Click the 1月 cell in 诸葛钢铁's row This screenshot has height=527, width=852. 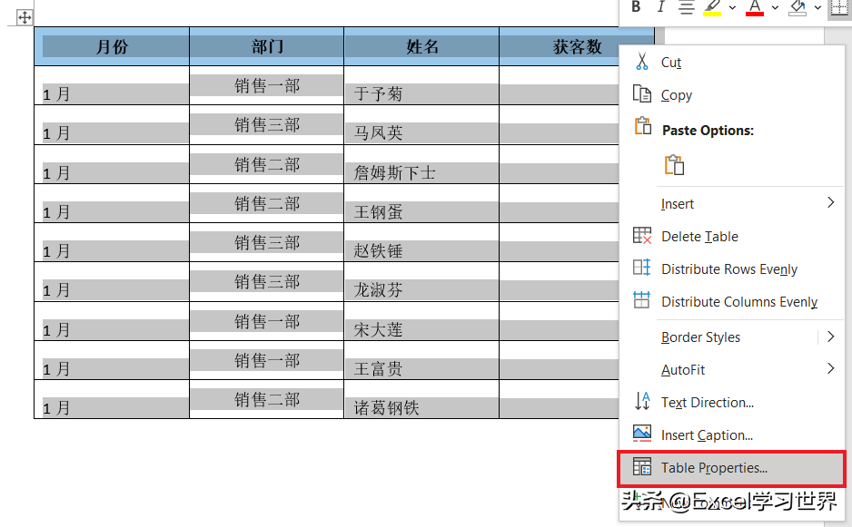point(112,399)
